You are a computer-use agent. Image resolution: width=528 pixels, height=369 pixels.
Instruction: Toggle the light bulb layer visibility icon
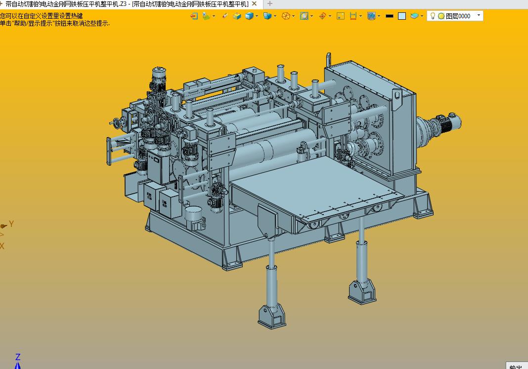click(x=433, y=16)
